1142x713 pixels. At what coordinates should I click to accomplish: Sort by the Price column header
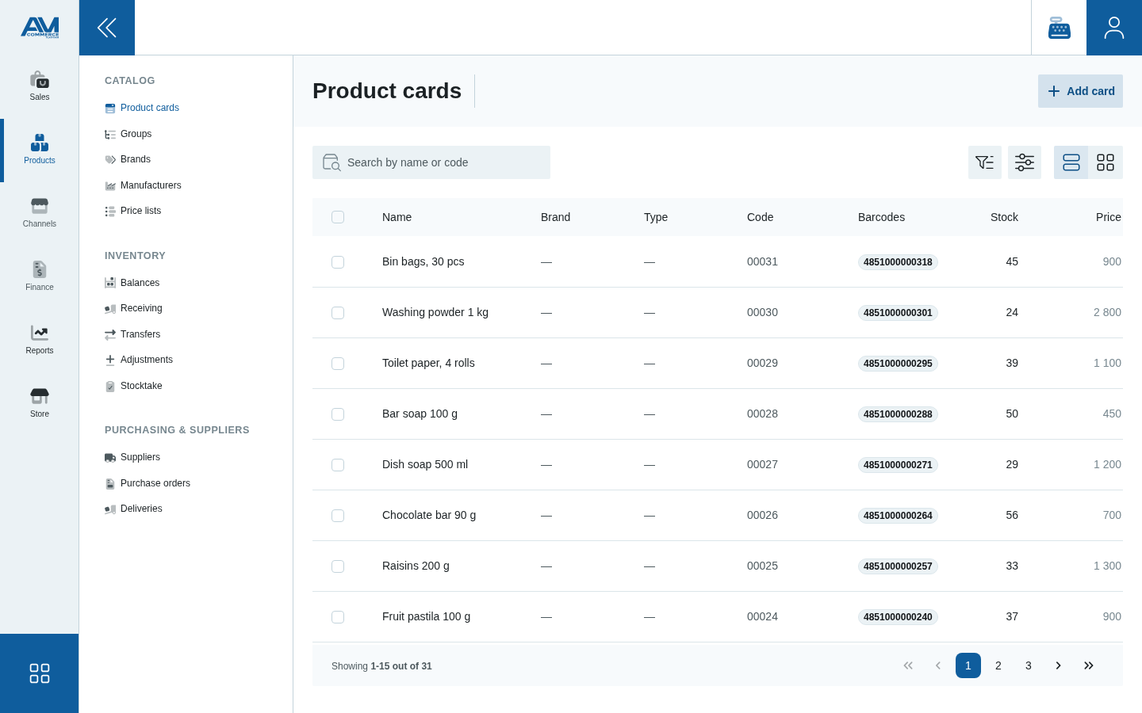[x=1109, y=217]
